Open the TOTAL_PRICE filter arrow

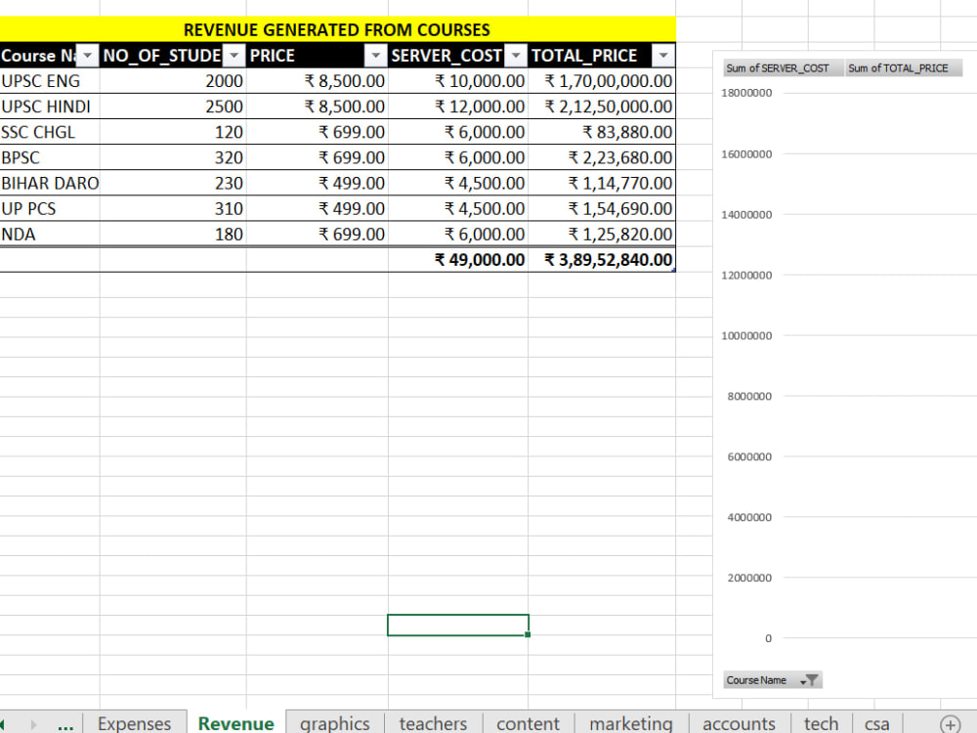point(663,55)
